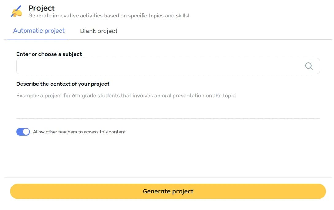334x210 pixels.
Task: Select the Automatic project tab
Action: pyautogui.click(x=39, y=31)
